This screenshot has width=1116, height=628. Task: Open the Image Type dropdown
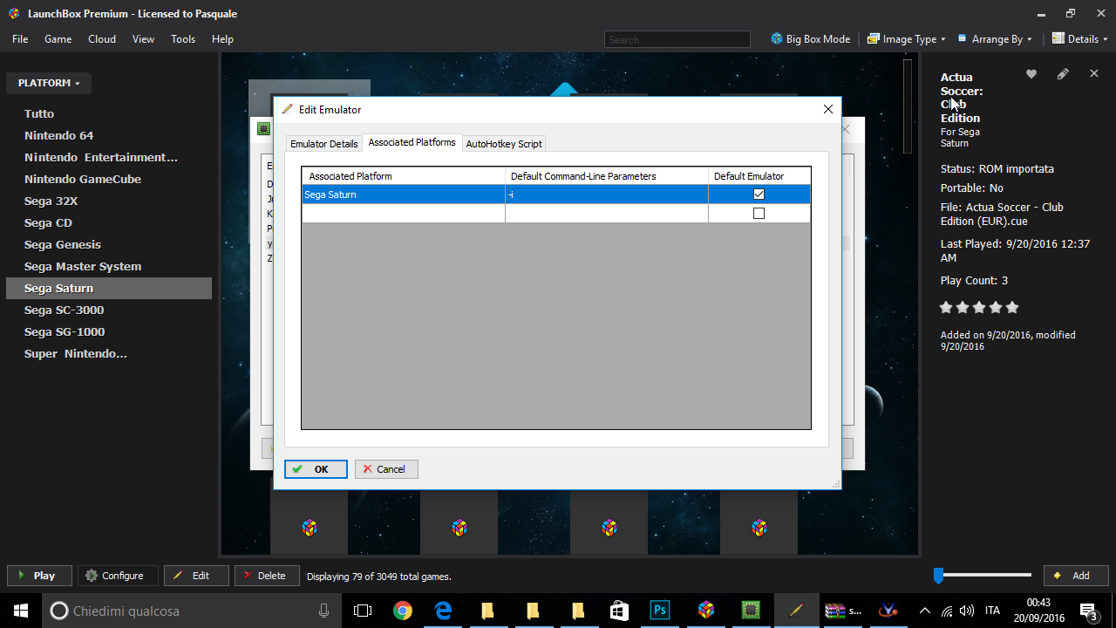pyautogui.click(x=907, y=39)
